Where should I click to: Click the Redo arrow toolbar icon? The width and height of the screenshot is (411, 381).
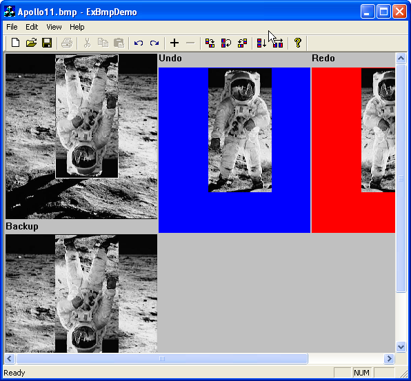click(154, 43)
